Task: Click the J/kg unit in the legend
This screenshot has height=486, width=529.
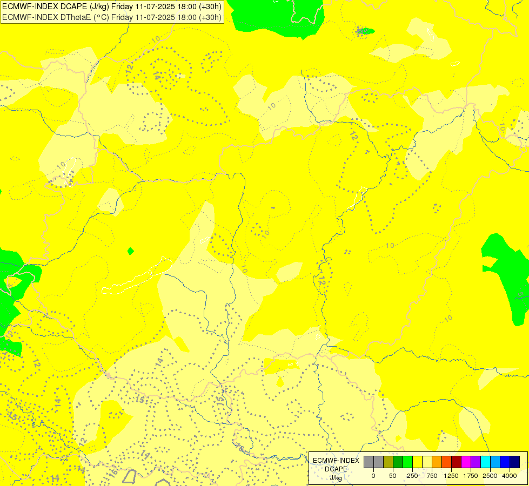Action: pyautogui.click(x=336, y=478)
